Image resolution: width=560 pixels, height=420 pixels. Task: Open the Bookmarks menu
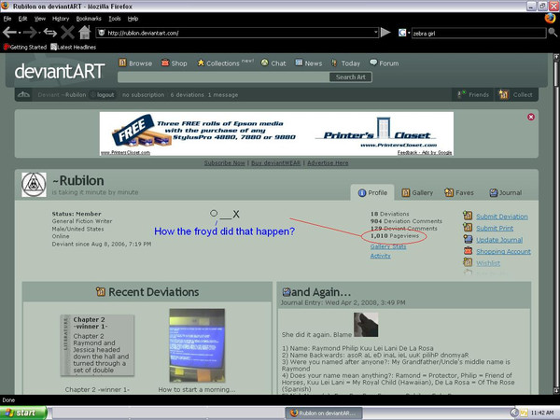(x=89, y=19)
